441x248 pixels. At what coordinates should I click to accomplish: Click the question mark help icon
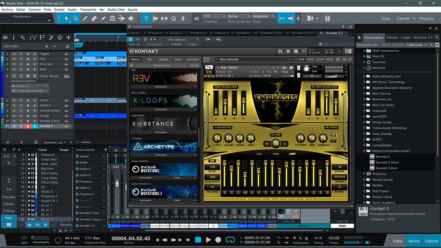point(146,18)
